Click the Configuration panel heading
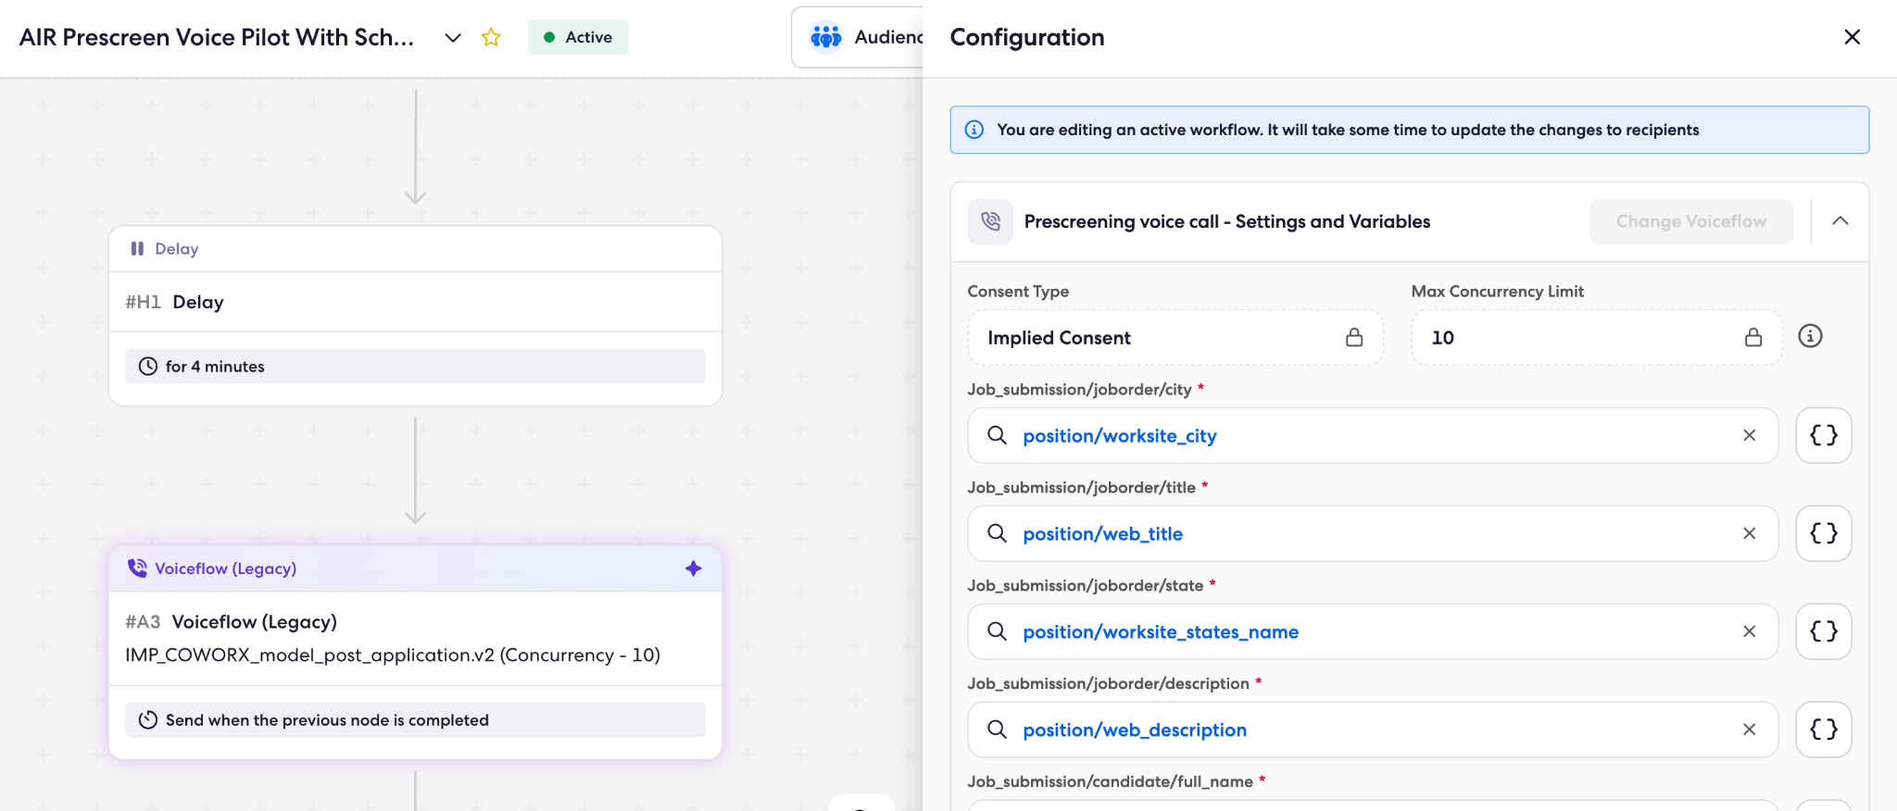Image resolution: width=1897 pixels, height=811 pixels. (x=1027, y=37)
